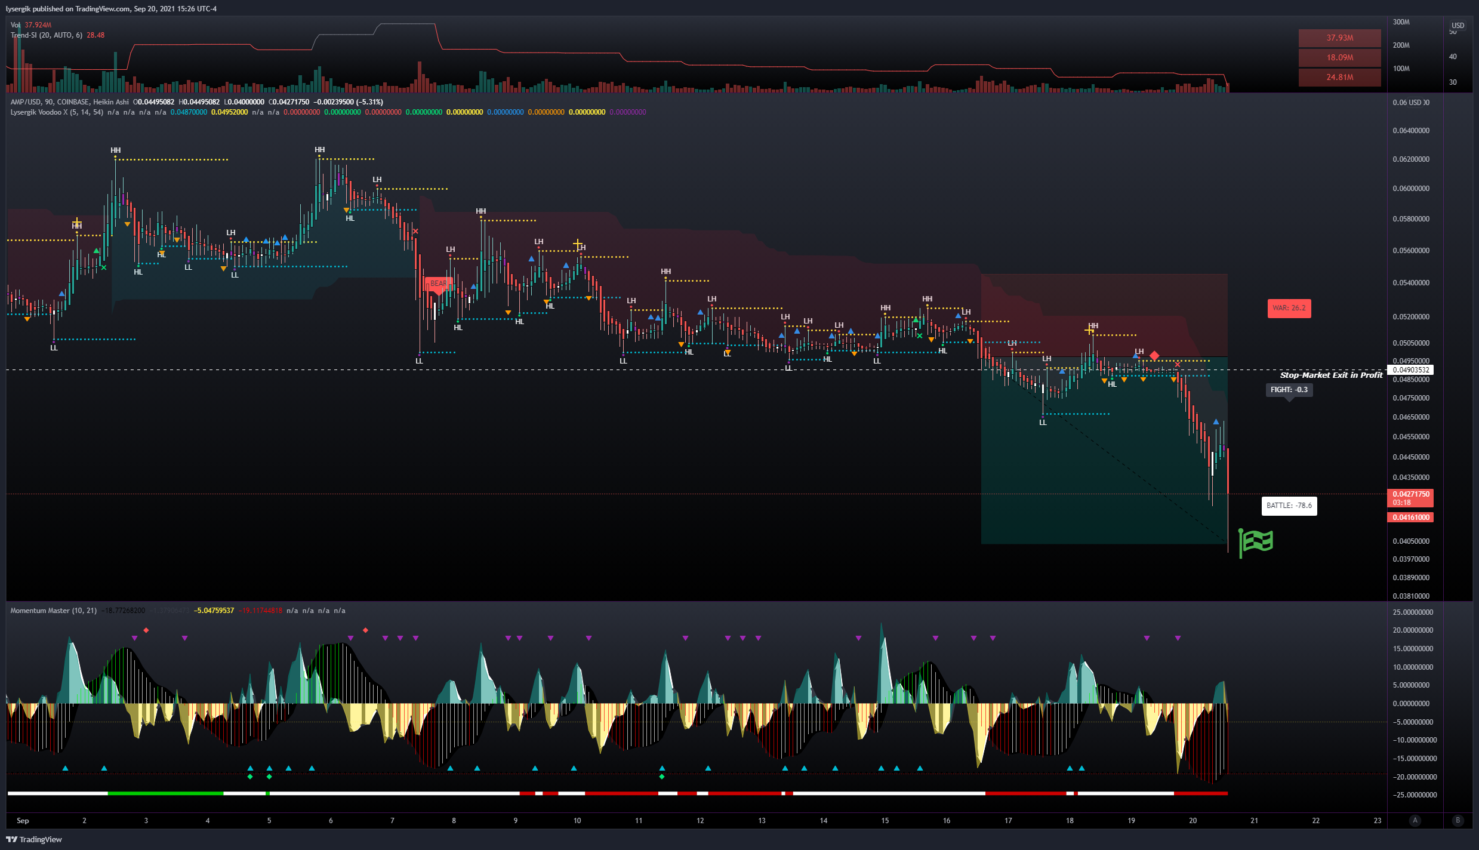Click 'Trend-SI (20, AUTO, 6)' legend
Screen dimensions: 1479x850
[47, 35]
